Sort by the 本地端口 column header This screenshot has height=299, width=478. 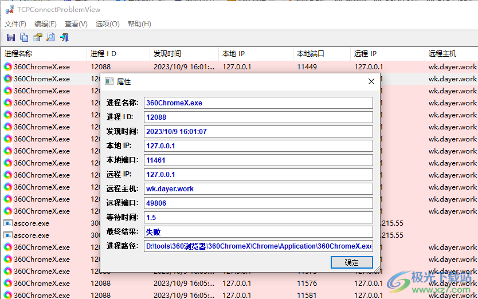322,54
